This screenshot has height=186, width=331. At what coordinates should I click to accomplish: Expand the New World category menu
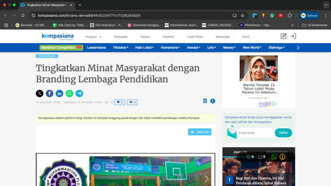click(x=252, y=47)
